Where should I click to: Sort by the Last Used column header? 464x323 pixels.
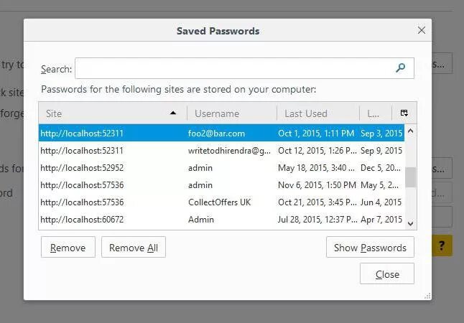coord(317,113)
